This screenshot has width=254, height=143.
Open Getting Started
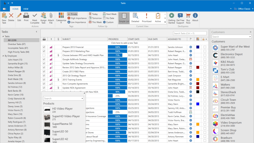[x=172, y=18]
